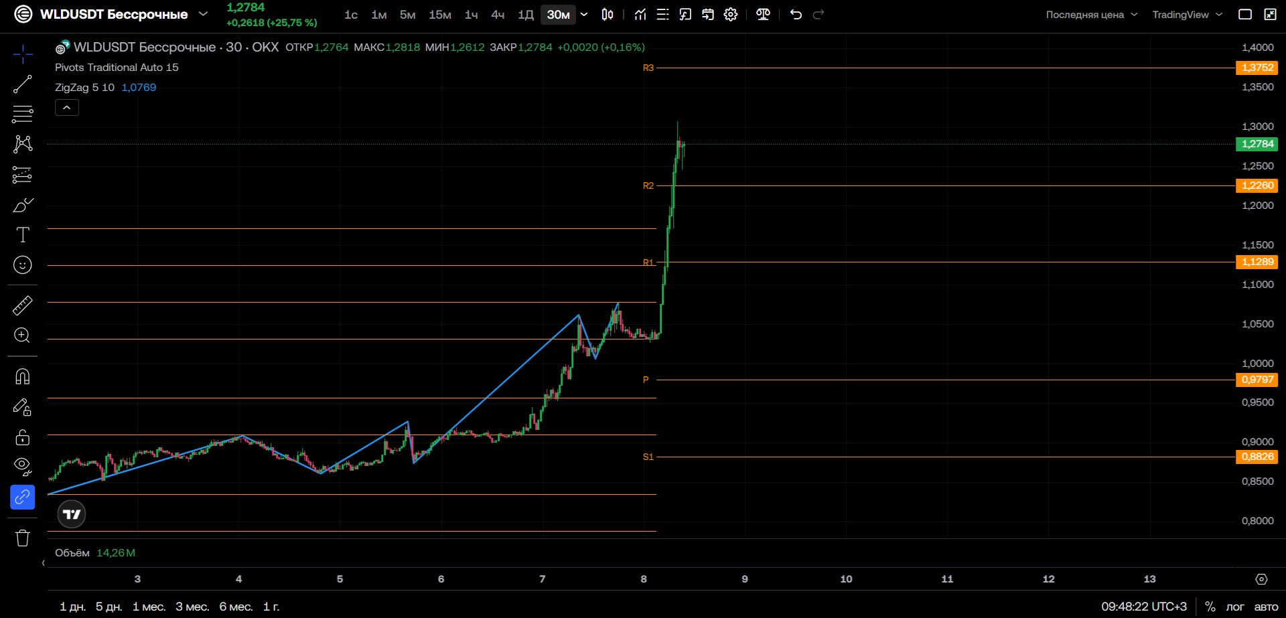
Task: Toggle logarithmic scale "лог"
Action: pos(1234,607)
